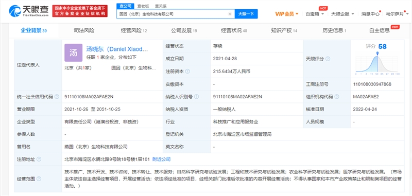Viewport: 412px width, 196px height.
Task: Select the 企业背景 tab
Action: click(x=33, y=31)
